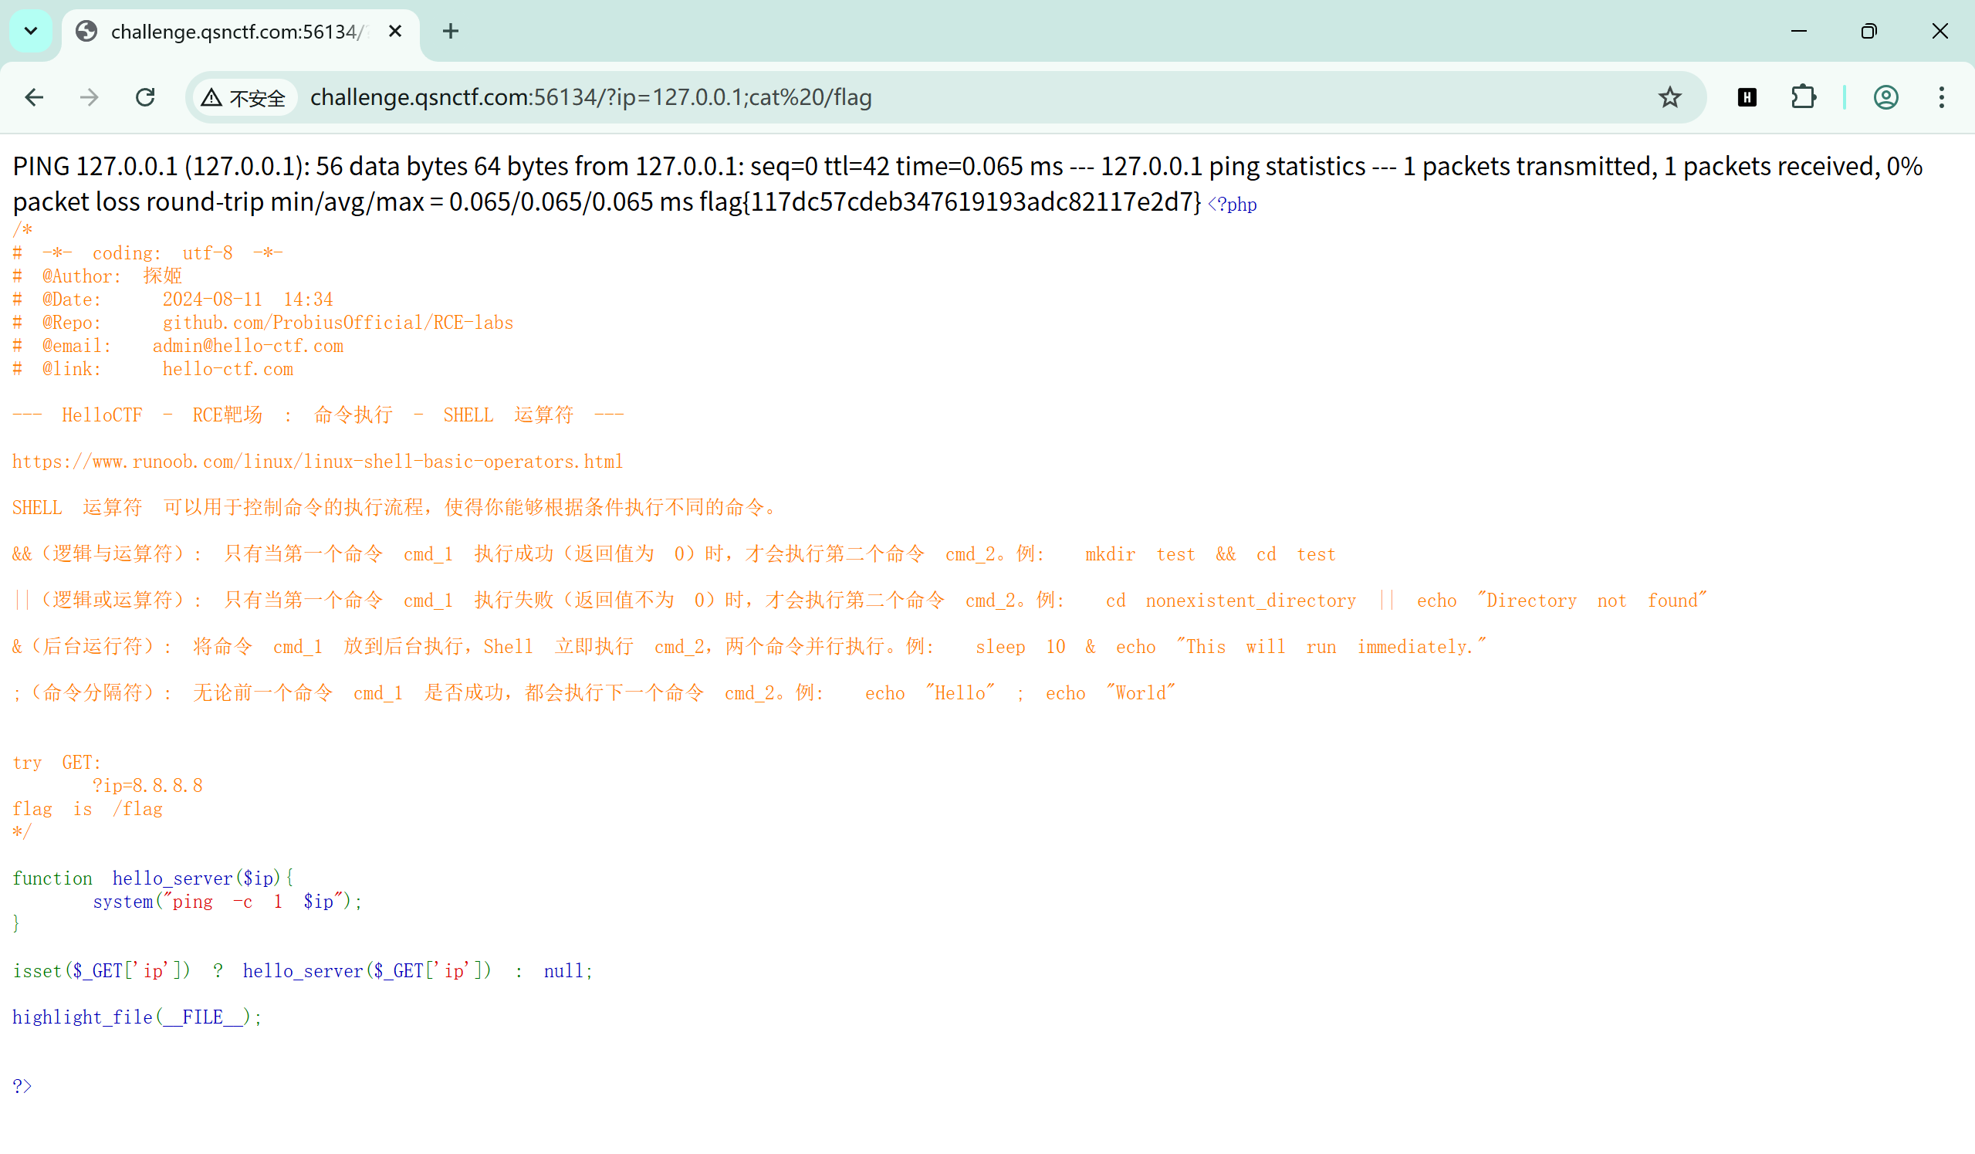Screen dimensions: 1975x1154
Task: Click the forward navigation arrow
Action: point(90,97)
